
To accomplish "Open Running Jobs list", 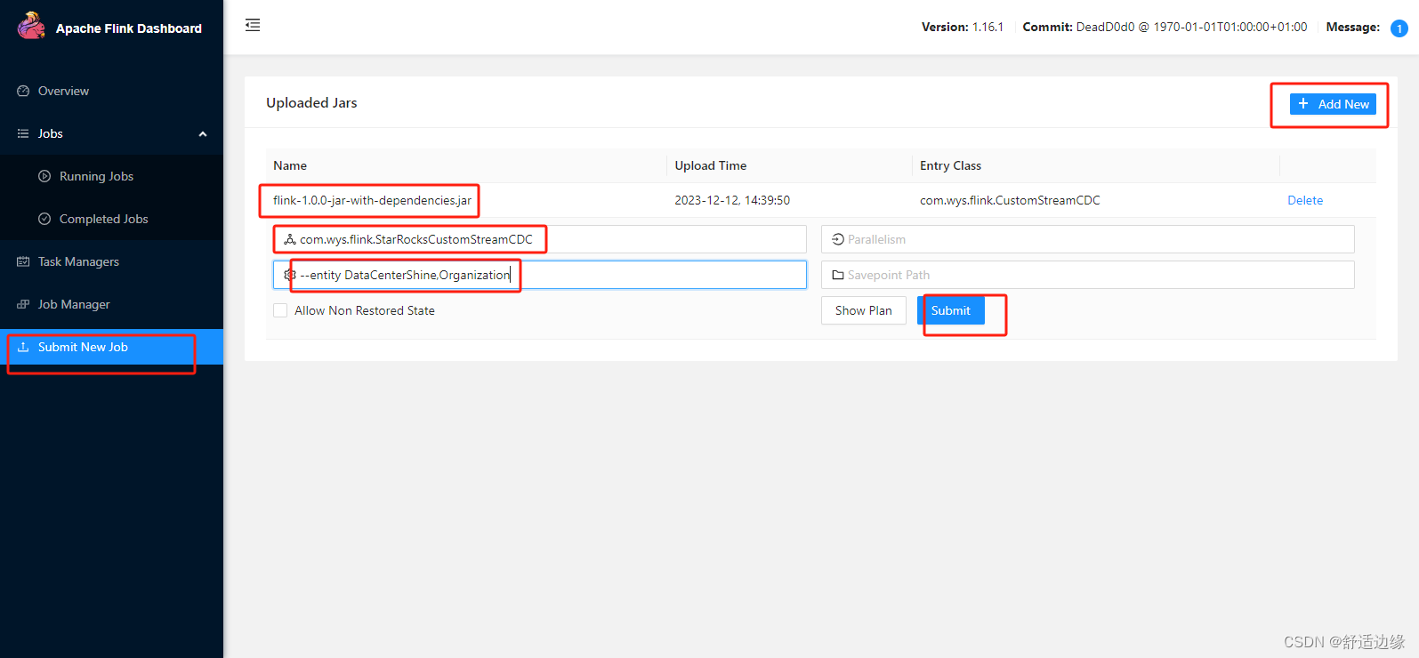I will pyautogui.click(x=111, y=176).
